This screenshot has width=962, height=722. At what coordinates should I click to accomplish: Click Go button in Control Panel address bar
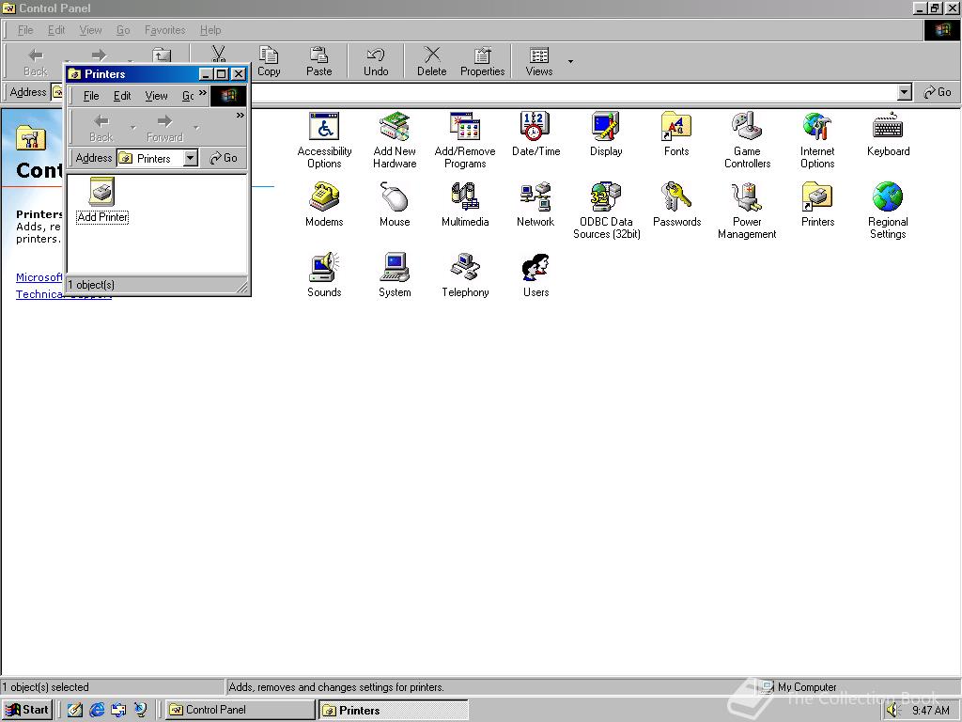pyautogui.click(x=938, y=92)
